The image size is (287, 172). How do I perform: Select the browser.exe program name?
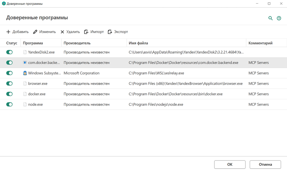(x=38, y=83)
